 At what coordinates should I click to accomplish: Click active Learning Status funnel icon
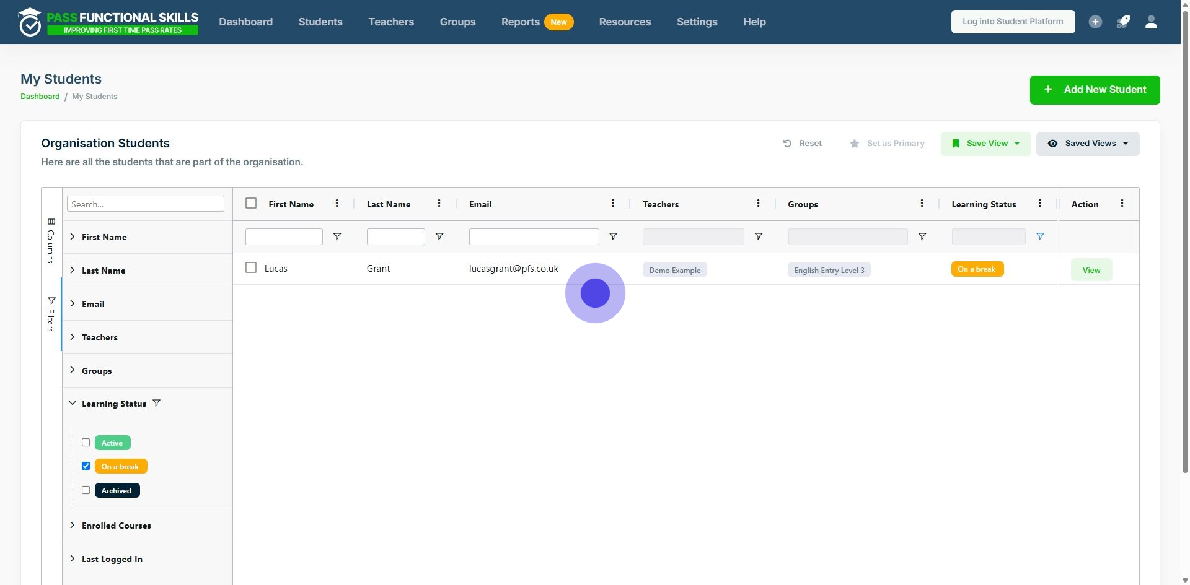1040,236
